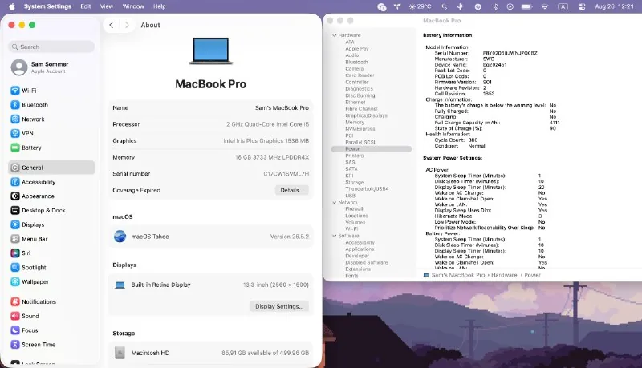This screenshot has height=368, width=642.
Task: Select Memory in System Information sidebar
Action: click(x=355, y=122)
